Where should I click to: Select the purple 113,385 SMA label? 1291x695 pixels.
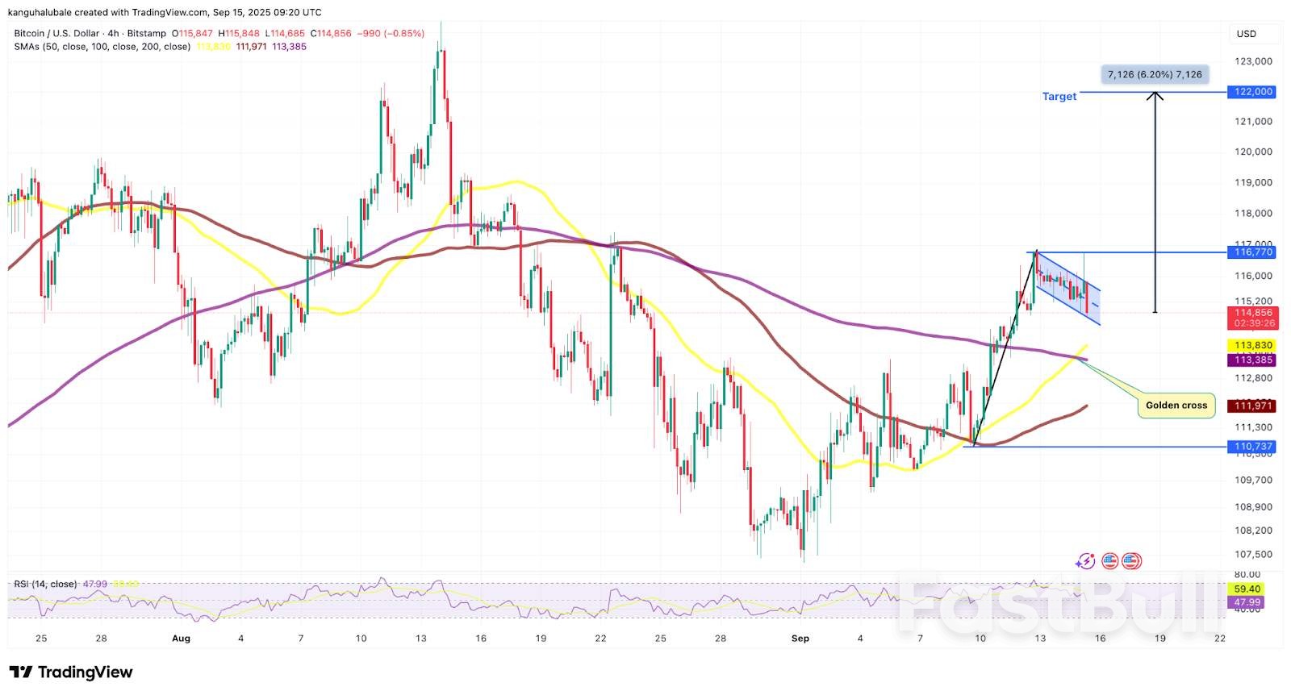tap(1252, 360)
